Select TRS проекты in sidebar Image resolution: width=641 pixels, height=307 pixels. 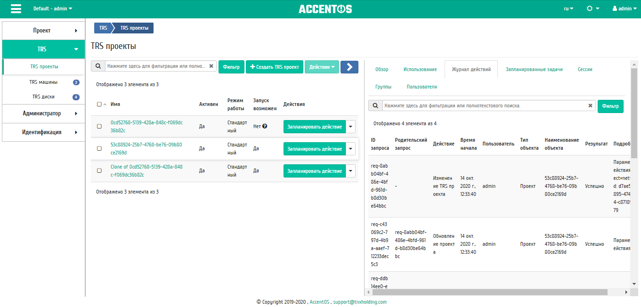[x=43, y=67]
